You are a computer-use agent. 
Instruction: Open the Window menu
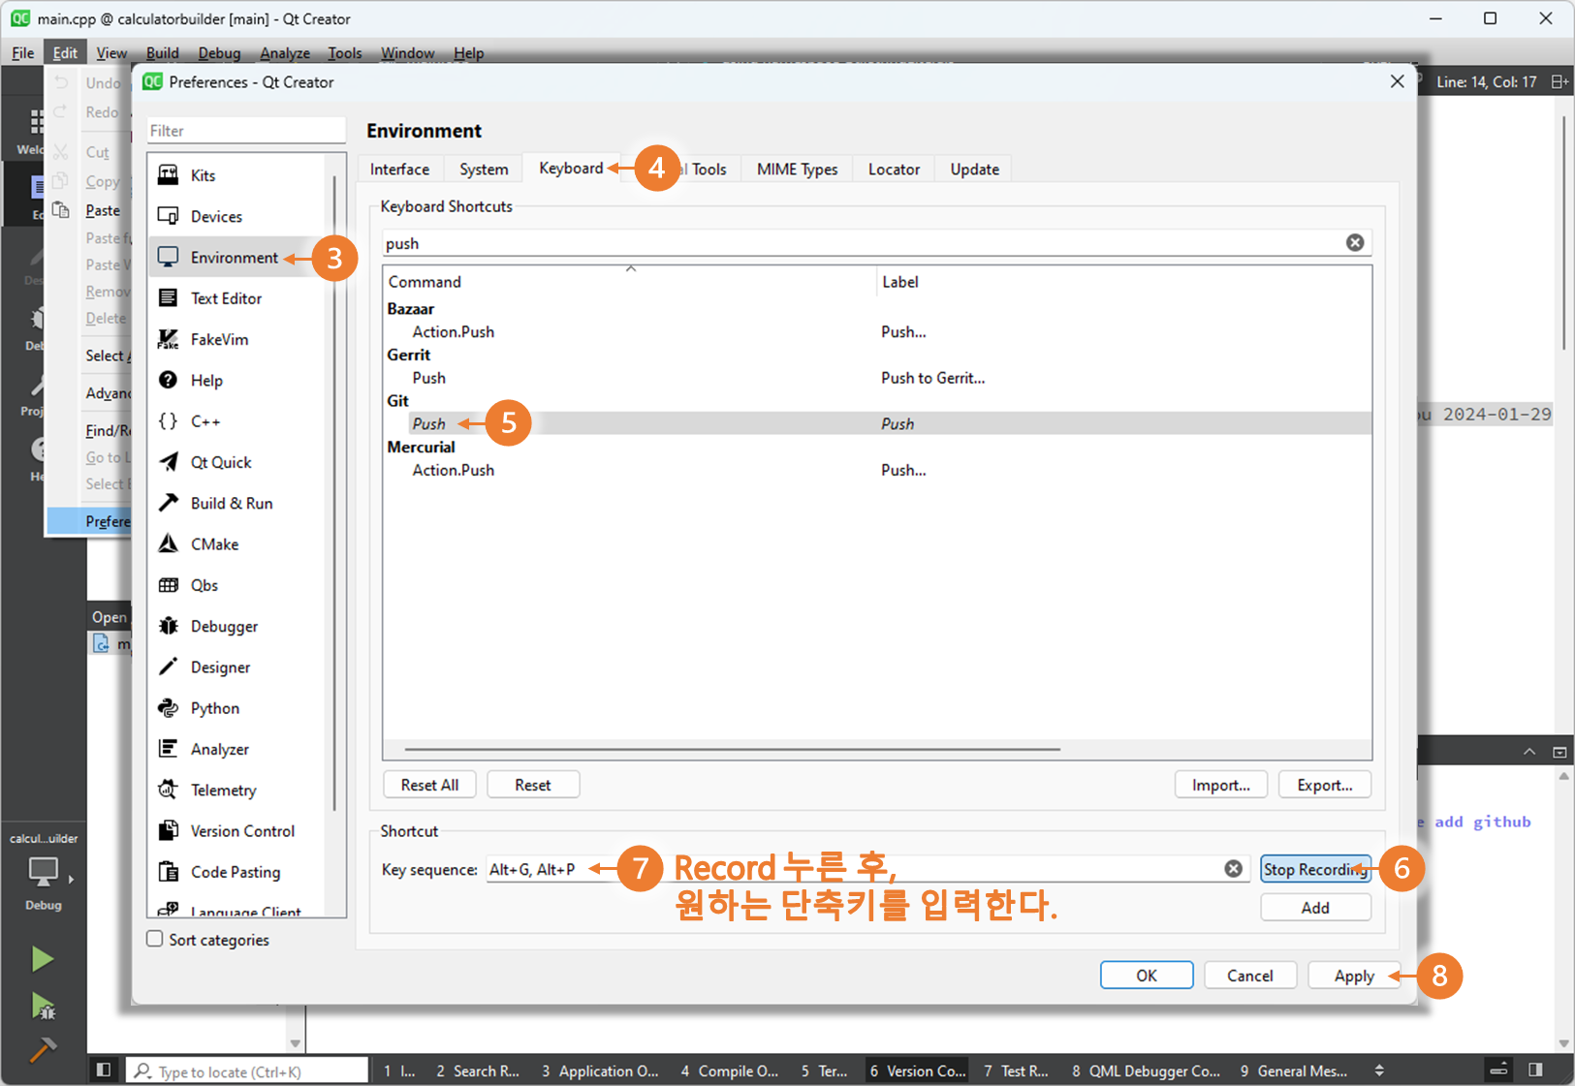[x=407, y=53]
